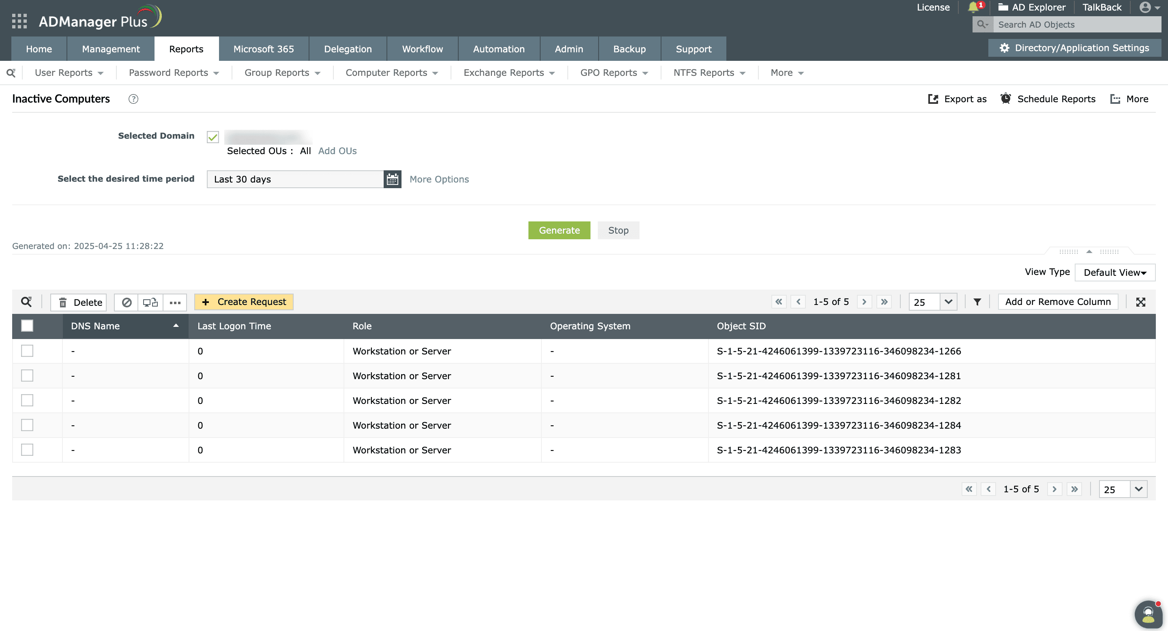This screenshot has height=631, width=1168.
Task: Click the Search AD Objects field
Action: (x=1077, y=24)
